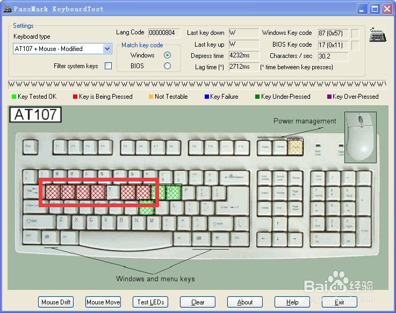Click the X key on the keyboard picture
The width and height of the screenshot is (396, 313).
click(78, 222)
